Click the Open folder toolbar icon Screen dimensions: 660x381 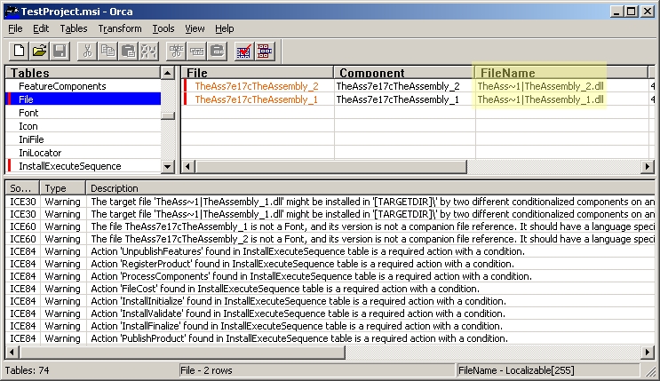[40, 52]
